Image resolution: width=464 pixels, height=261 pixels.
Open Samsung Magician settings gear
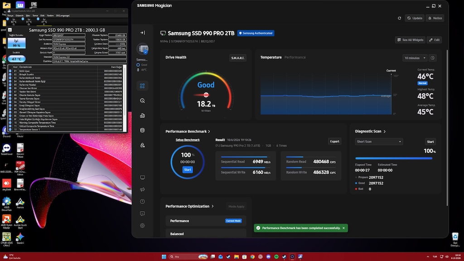(142, 226)
